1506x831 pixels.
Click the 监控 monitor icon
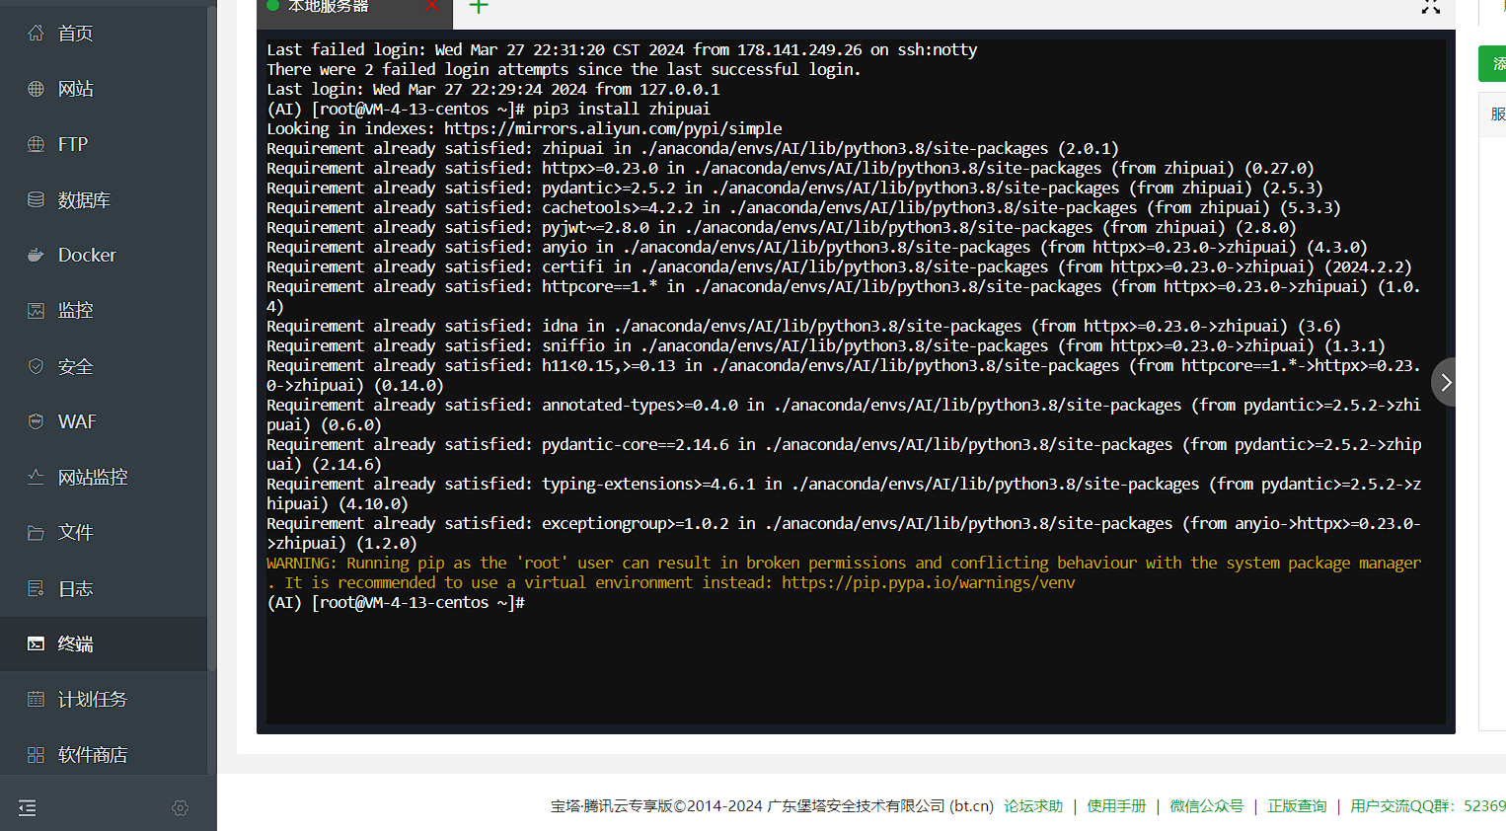(36, 310)
